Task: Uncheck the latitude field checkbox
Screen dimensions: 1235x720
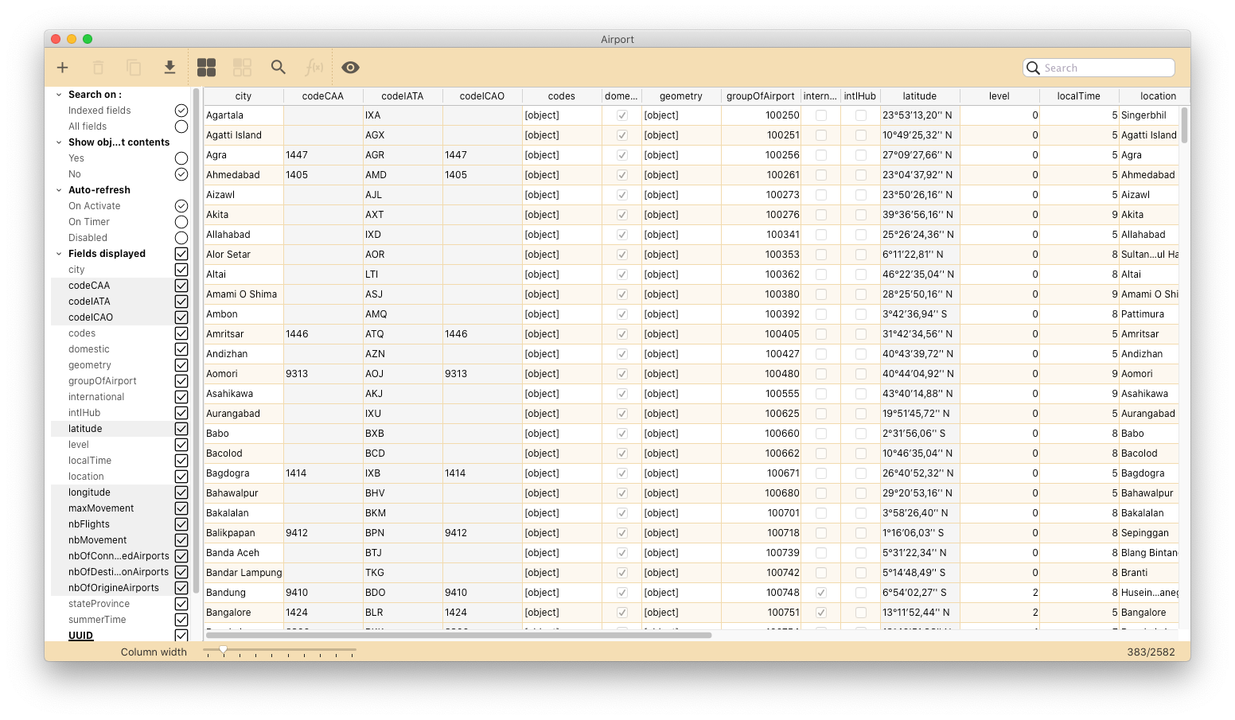Action: coord(181,429)
